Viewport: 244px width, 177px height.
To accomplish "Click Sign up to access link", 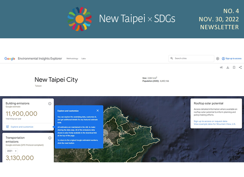I will coord(233,58).
